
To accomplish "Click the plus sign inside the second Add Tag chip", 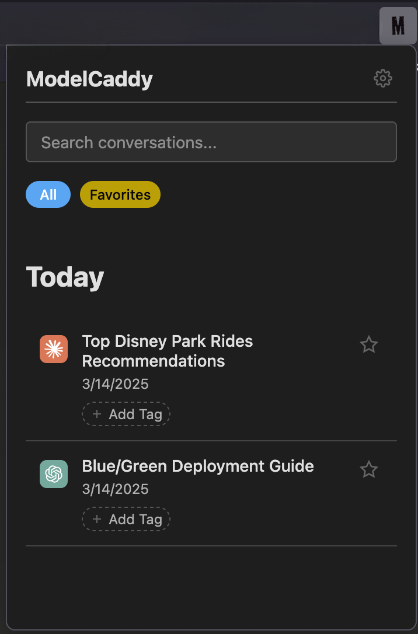I will (96, 519).
